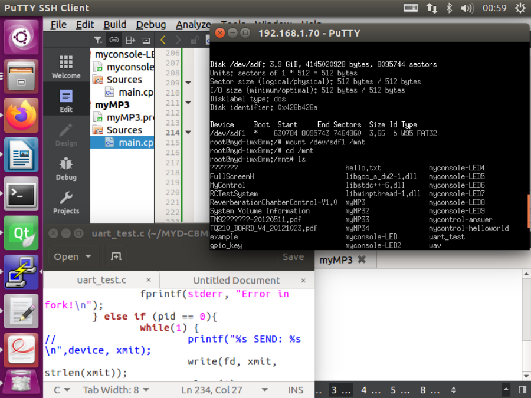This screenshot has height=398, width=531.
Task: Open the Build menu in Qt Creator
Action: 115,24
